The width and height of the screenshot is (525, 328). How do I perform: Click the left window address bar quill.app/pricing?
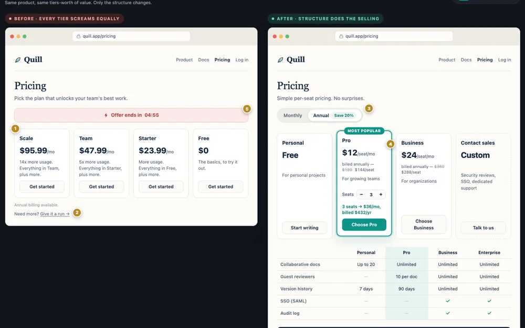131,36
